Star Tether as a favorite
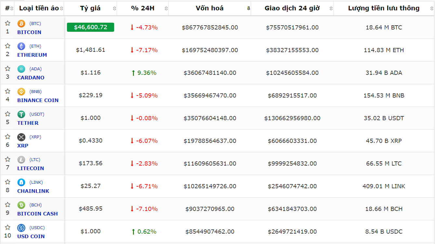Viewport: 435px width, 244px height. point(7,114)
